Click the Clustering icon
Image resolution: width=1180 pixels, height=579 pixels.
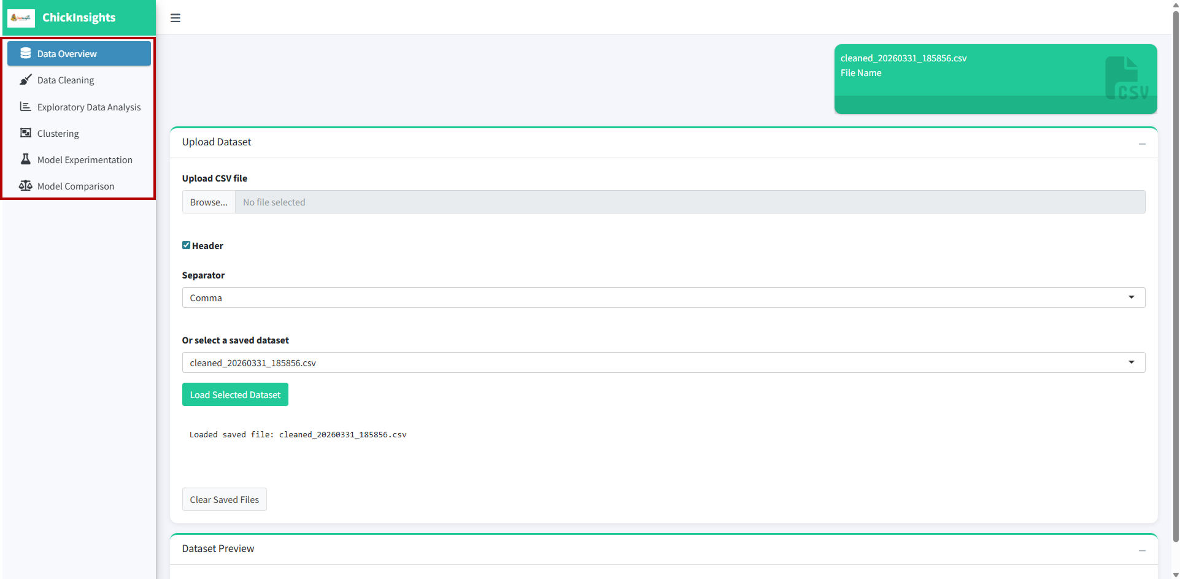coord(26,133)
